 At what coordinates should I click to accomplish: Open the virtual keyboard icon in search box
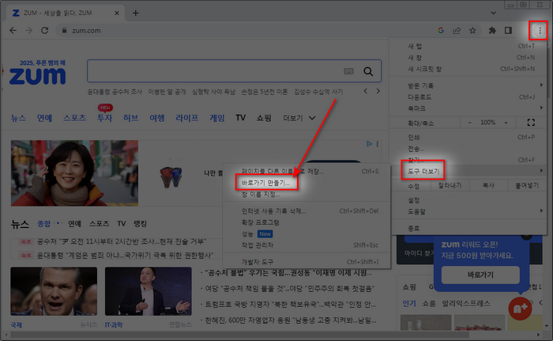348,71
